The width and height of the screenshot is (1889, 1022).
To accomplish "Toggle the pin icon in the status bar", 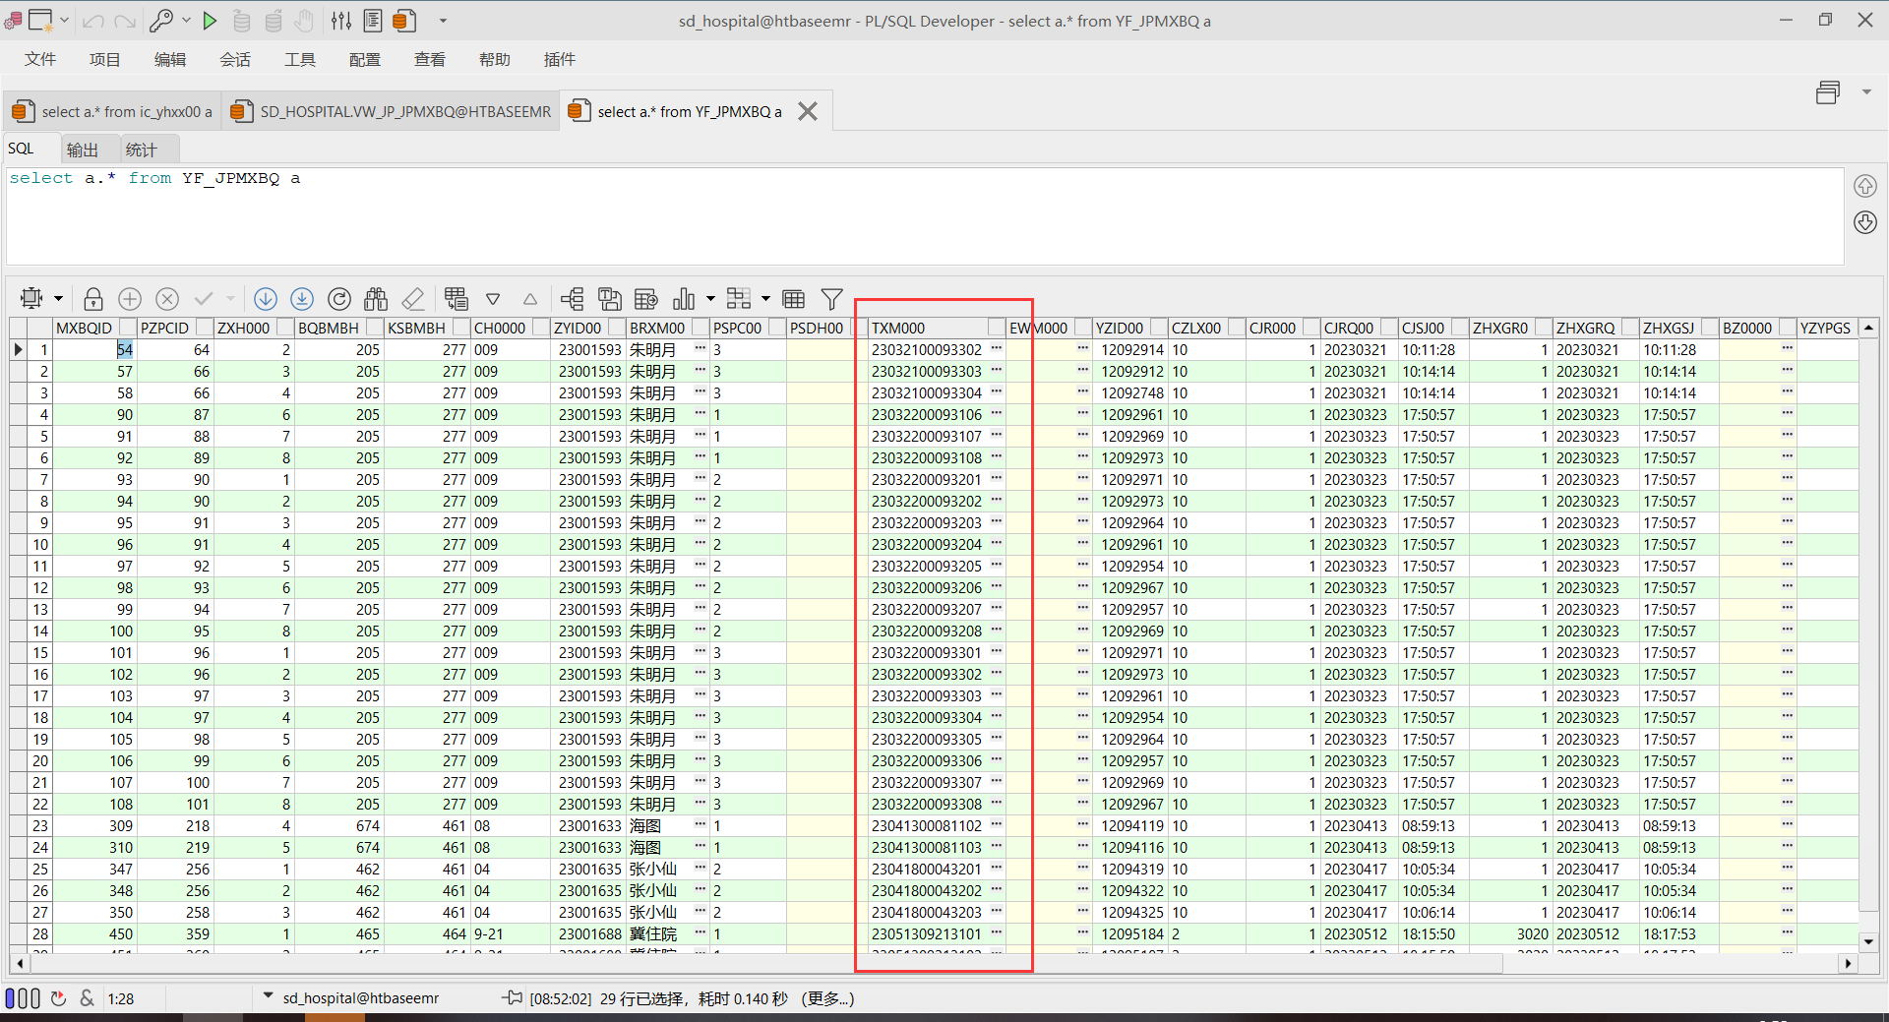I will pyautogui.click(x=513, y=998).
